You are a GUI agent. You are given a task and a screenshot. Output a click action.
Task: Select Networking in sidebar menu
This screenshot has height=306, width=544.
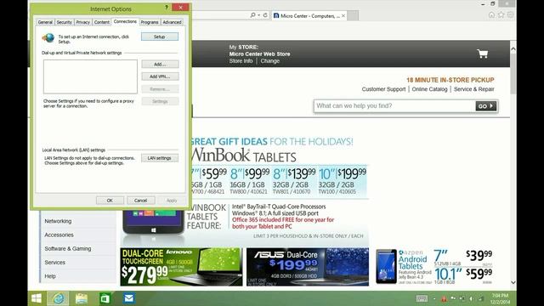(x=58, y=221)
